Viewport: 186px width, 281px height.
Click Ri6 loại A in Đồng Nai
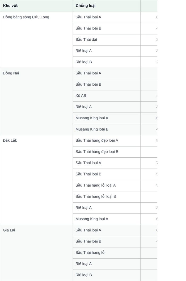coord(107,107)
